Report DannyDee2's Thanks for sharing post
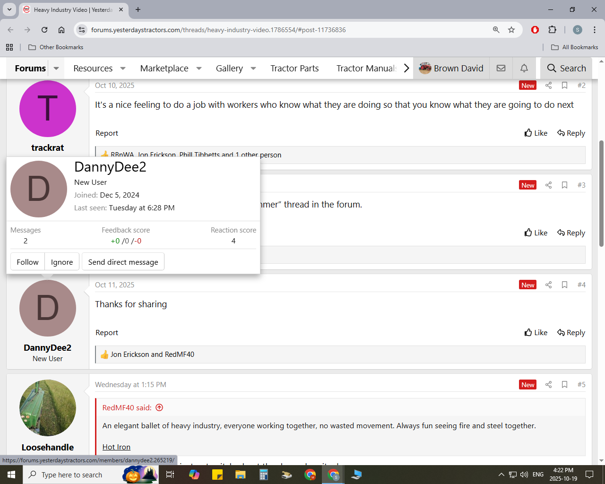The height and width of the screenshot is (484, 605). 107,333
